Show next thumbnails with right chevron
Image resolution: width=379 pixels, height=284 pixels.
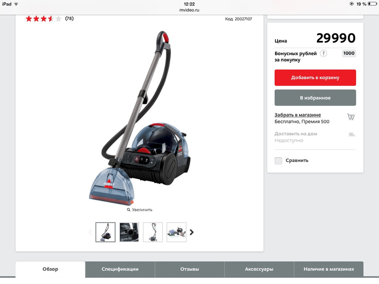tap(192, 232)
